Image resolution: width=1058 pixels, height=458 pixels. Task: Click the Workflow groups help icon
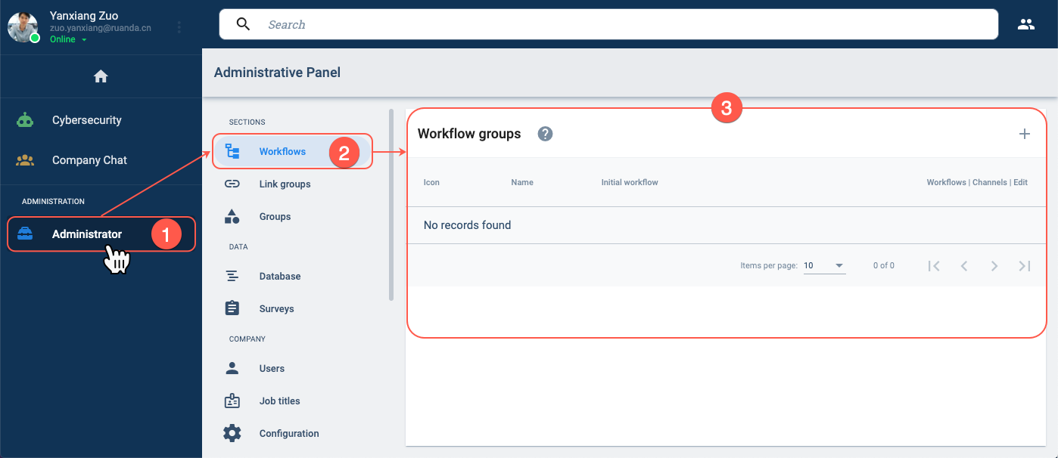pos(545,134)
